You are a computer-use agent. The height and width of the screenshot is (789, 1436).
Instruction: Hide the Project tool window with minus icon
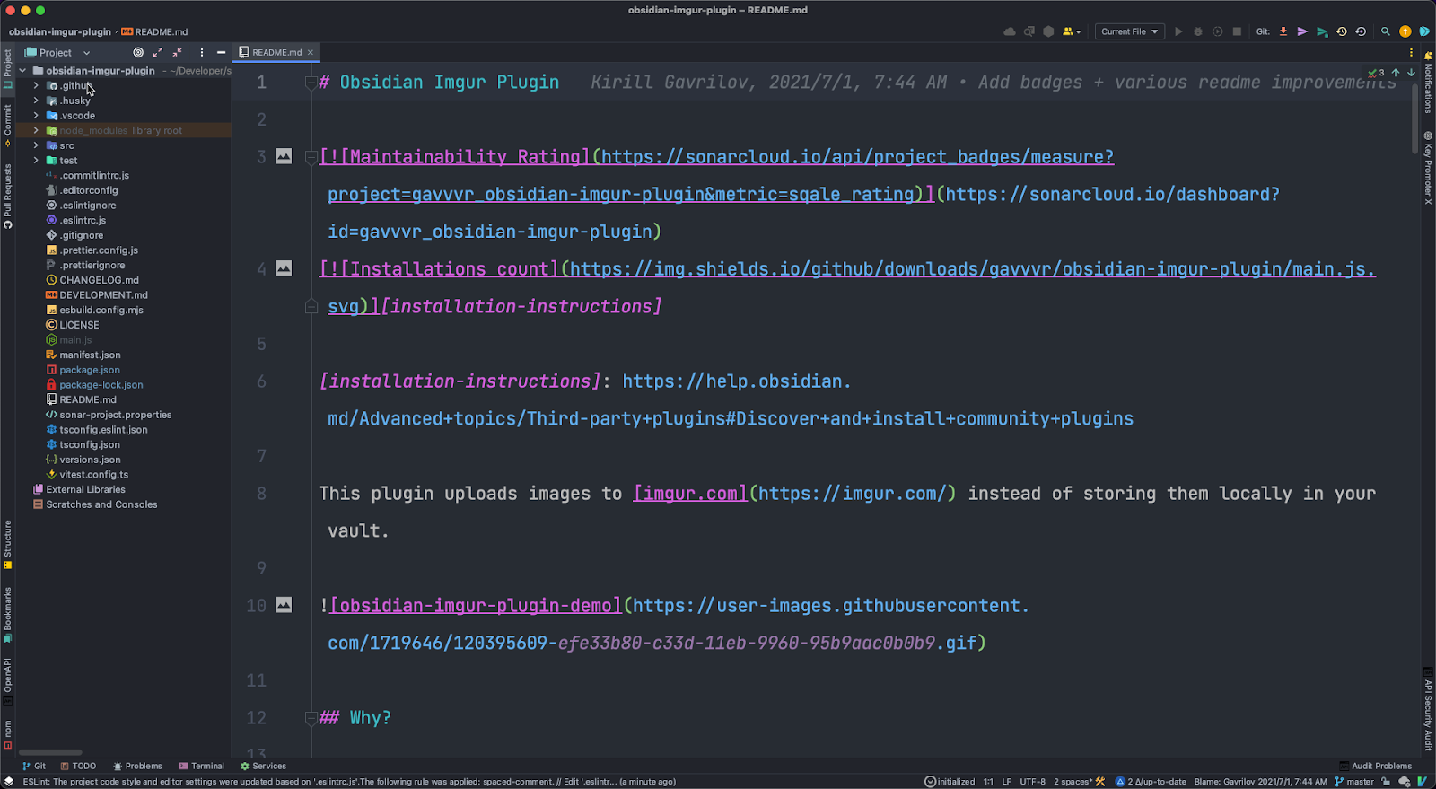point(221,52)
